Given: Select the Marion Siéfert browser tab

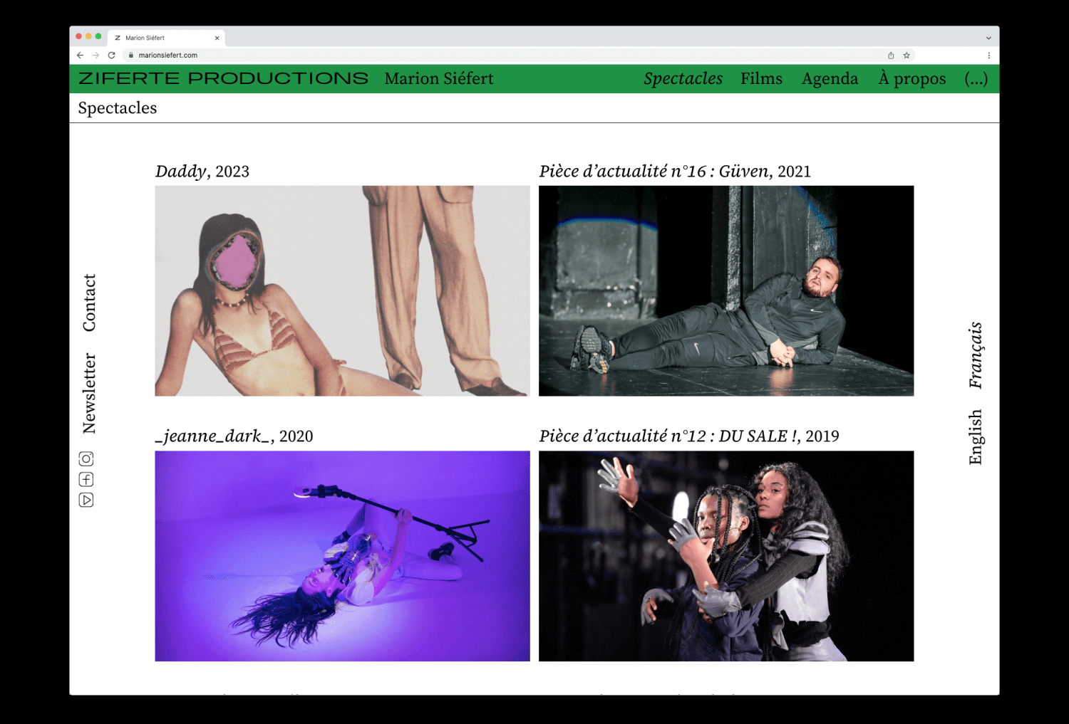Looking at the screenshot, I should pyautogui.click(x=166, y=38).
